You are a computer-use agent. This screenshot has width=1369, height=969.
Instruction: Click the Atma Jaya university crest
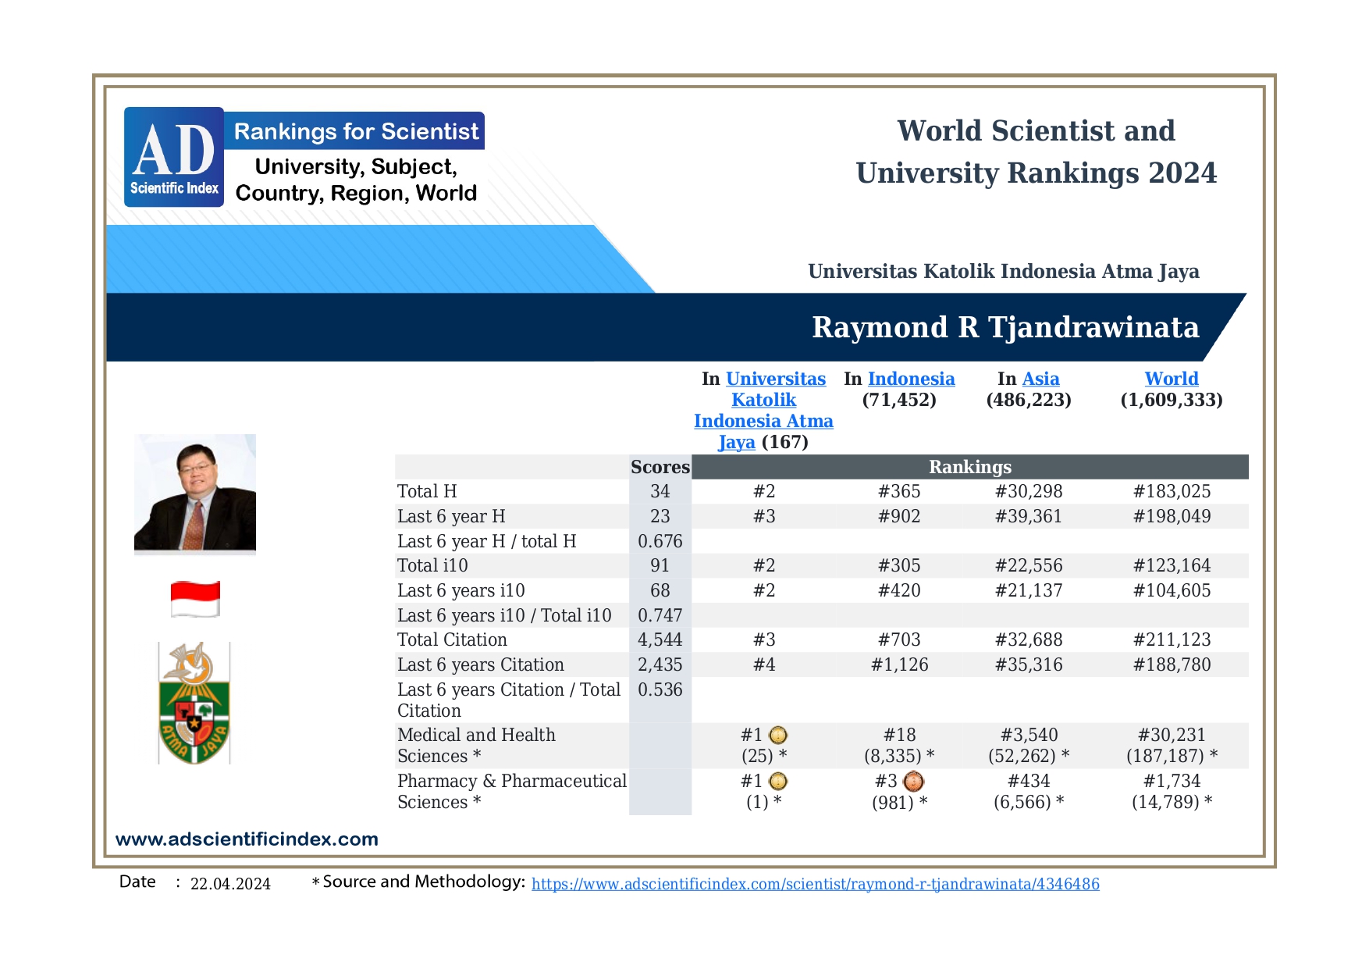pos(194,703)
